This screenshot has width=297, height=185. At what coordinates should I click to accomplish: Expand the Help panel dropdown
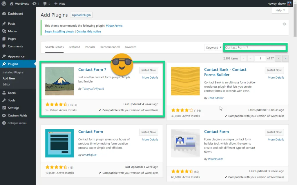pyautogui.click(x=280, y=10)
